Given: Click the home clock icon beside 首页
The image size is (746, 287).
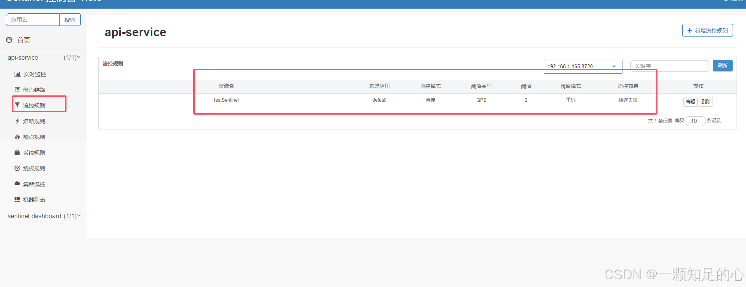Looking at the screenshot, I should click(x=9, y=40).
